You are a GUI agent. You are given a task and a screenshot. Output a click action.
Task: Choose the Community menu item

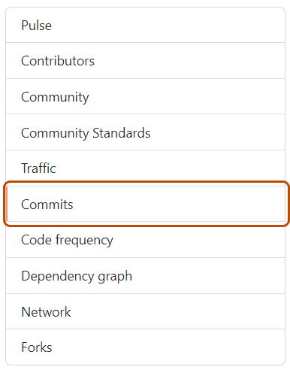55,97
